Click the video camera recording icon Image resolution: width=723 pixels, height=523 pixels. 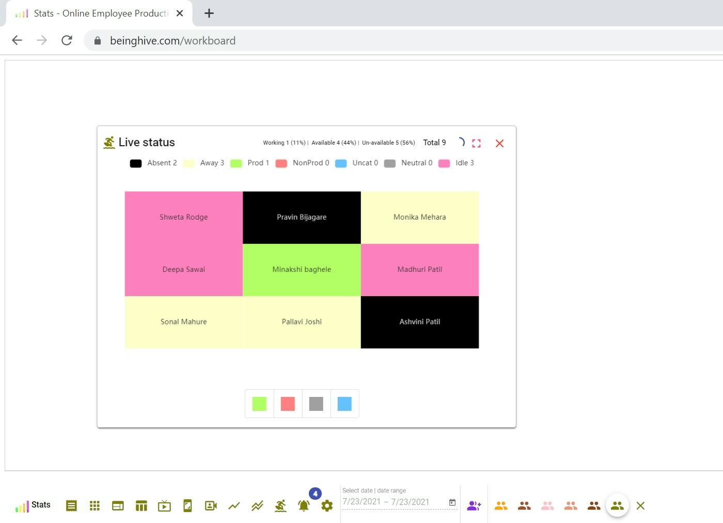click(211, 505)
